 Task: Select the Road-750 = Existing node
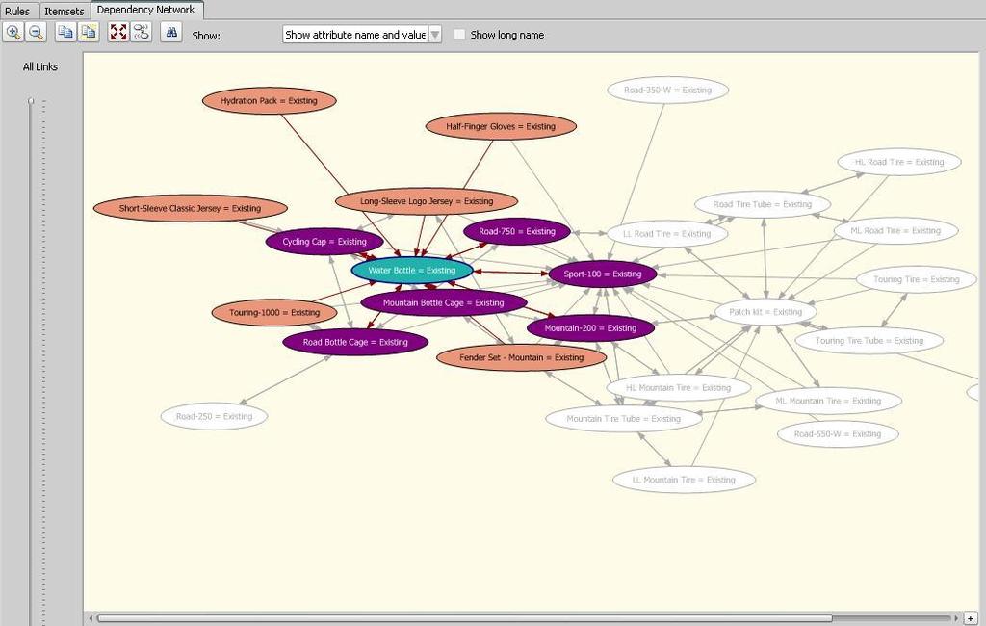click(517, 231)
